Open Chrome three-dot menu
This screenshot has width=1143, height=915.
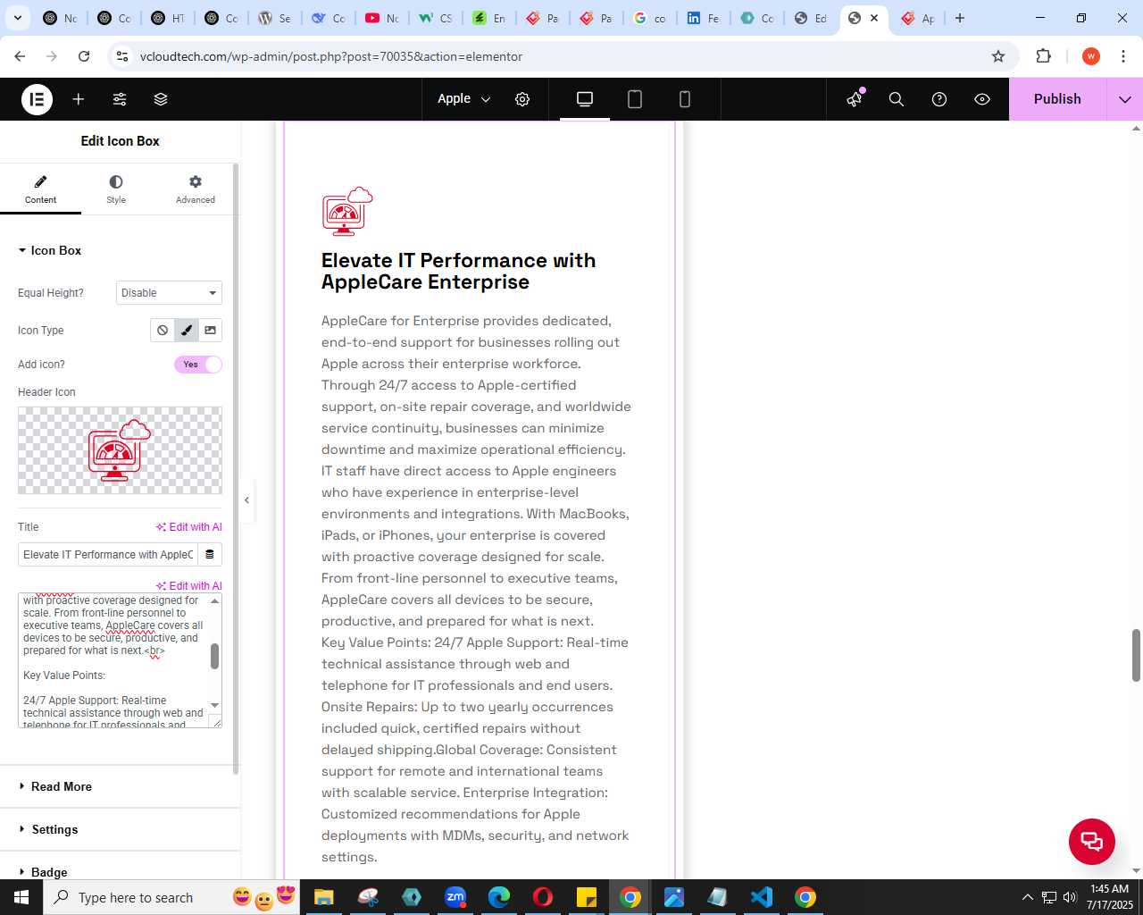(x=1123, y=56)
